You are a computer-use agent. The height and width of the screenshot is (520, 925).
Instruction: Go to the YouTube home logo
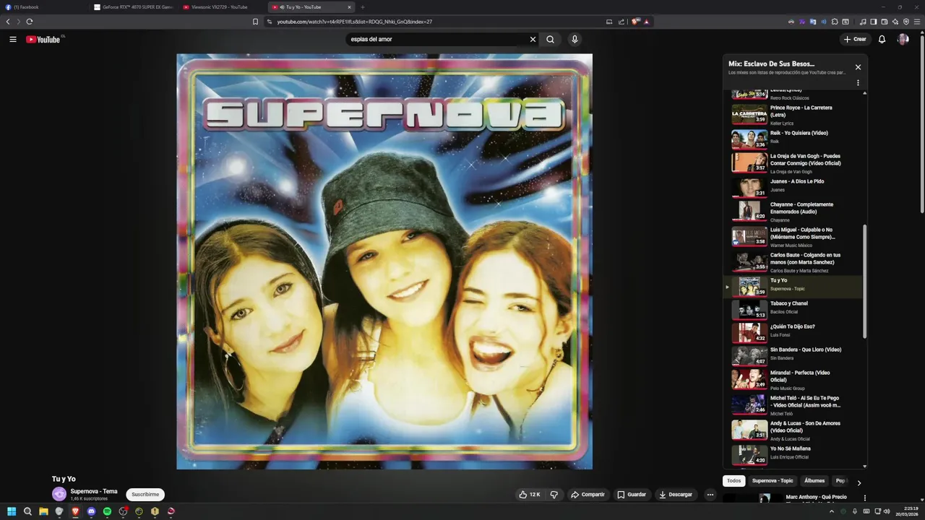[x=43, y=39]
